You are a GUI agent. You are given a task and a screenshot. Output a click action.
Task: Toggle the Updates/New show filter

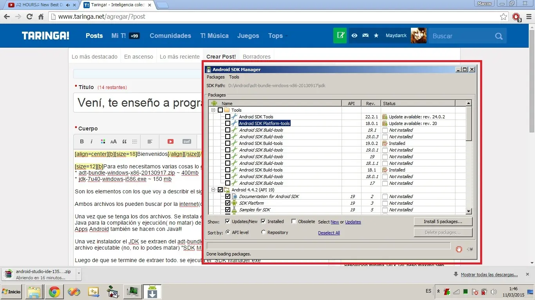pos(228,221)
